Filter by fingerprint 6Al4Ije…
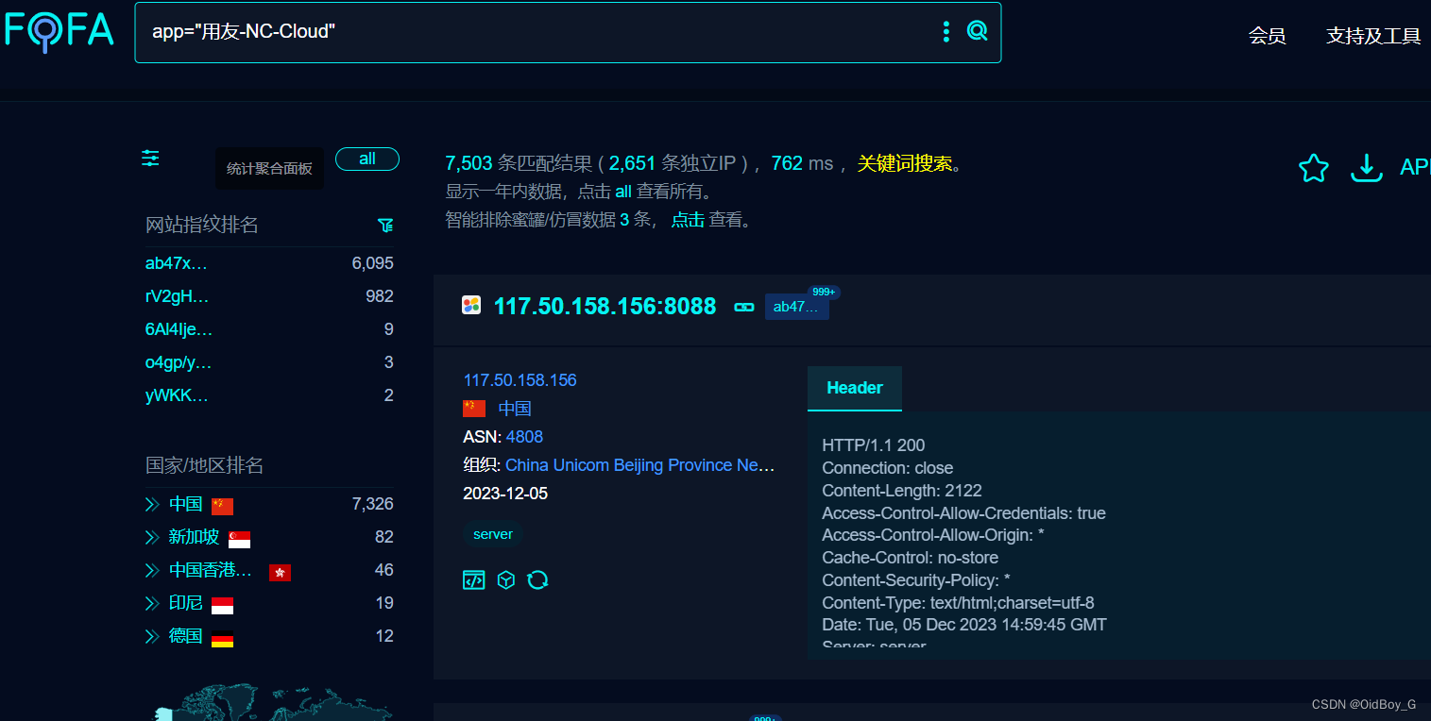The image size is (1431, 721). click(179, 329)
